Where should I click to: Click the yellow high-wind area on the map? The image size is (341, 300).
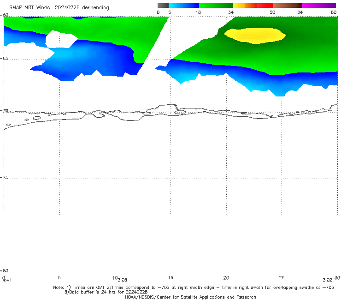255,36
